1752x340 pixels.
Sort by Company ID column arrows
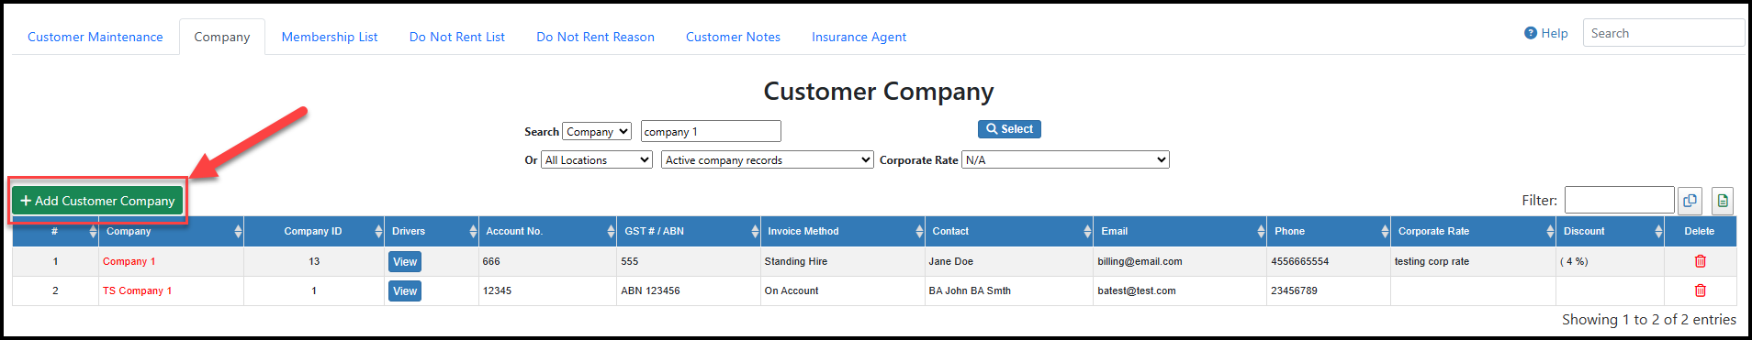(x=378, y=232)
